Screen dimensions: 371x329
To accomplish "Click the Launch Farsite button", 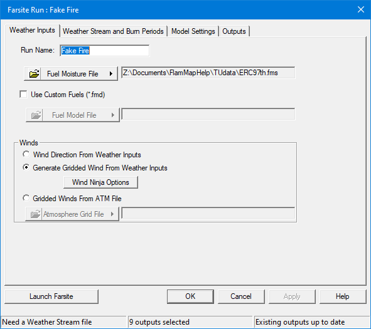I will coord(51,296).
